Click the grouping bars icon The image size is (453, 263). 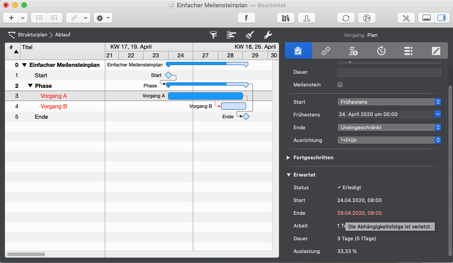[x=232, y=35]
